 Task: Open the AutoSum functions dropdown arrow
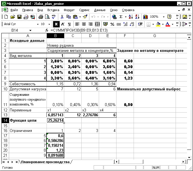point(126,17)
